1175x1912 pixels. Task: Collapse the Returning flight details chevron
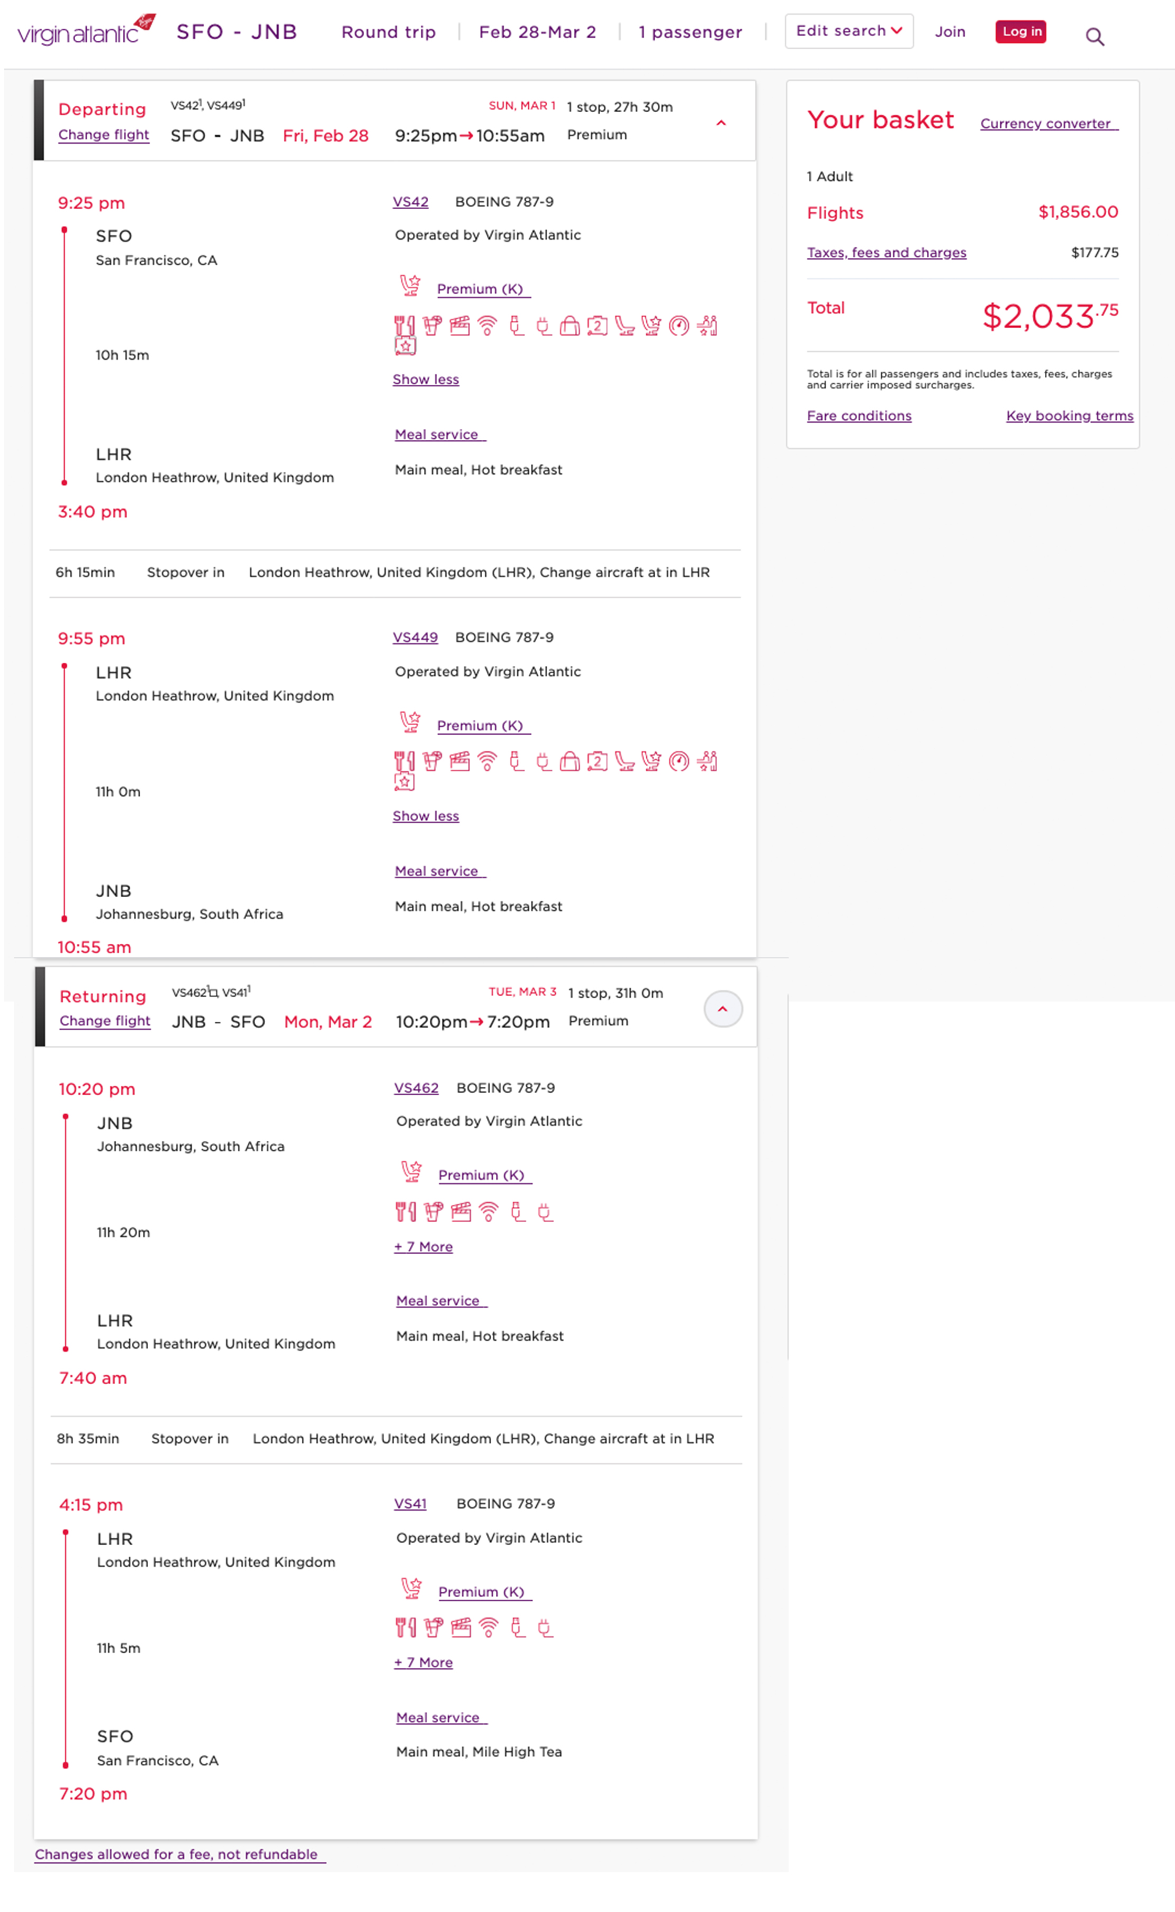point(722,1009)
